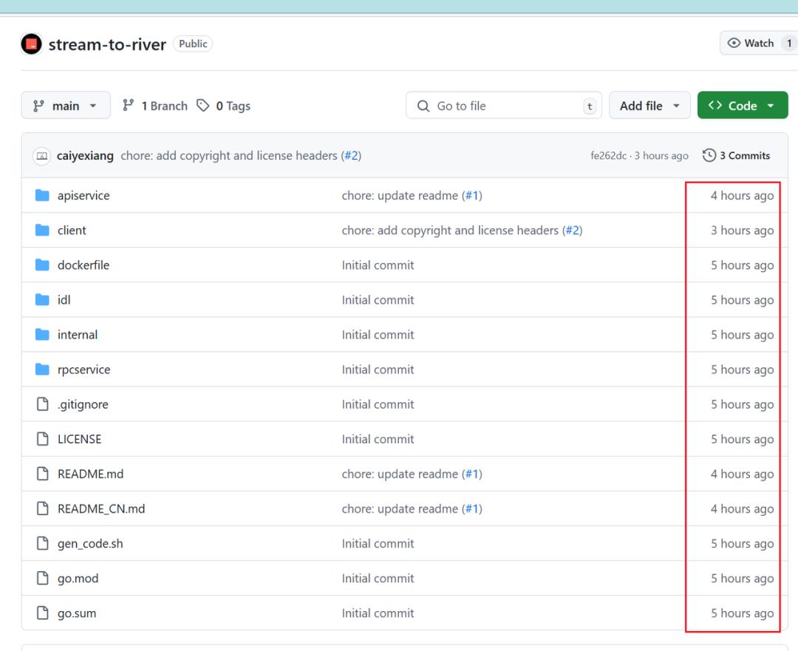Click the caiyexiang author avatar
Viewport: 798px width, 651px height.
42,156
